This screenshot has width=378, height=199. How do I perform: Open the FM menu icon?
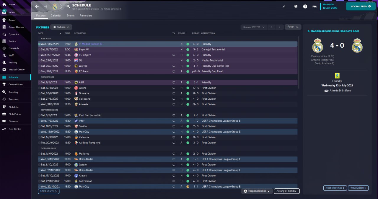(x=315, y=6)
